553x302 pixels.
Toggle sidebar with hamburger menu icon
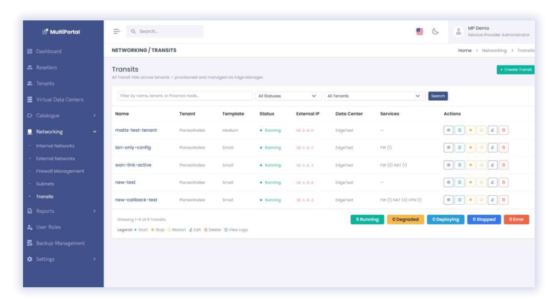click(x=116, y=32)
